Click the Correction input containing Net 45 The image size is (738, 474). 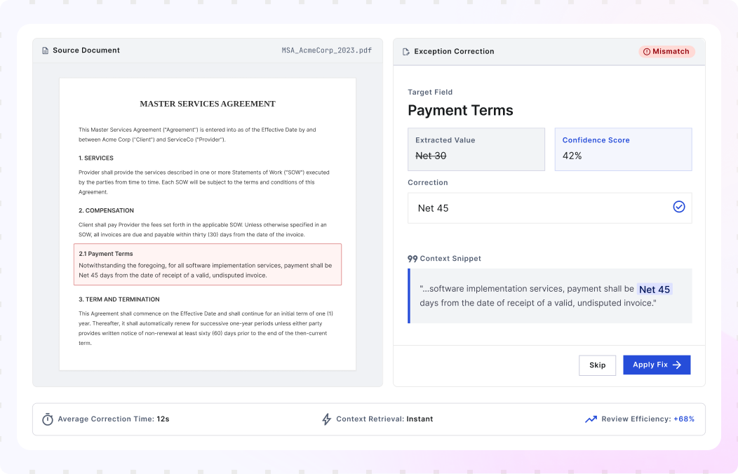click(x=550, y=208)
